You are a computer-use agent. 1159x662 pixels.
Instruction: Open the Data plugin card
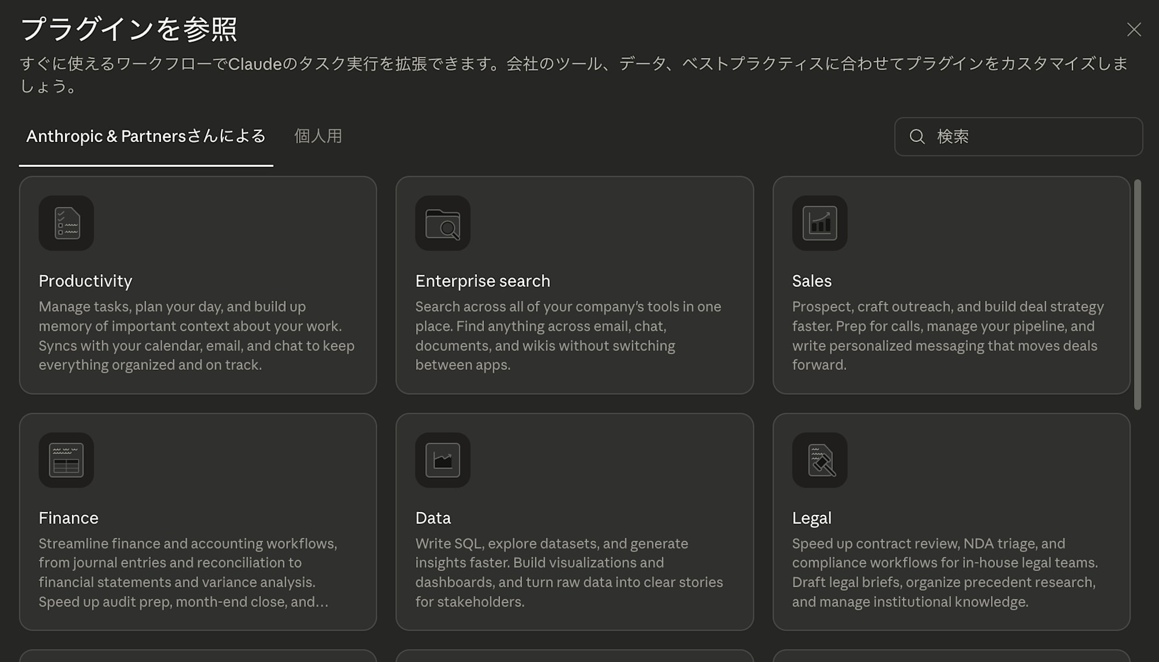tap(574, 521)
